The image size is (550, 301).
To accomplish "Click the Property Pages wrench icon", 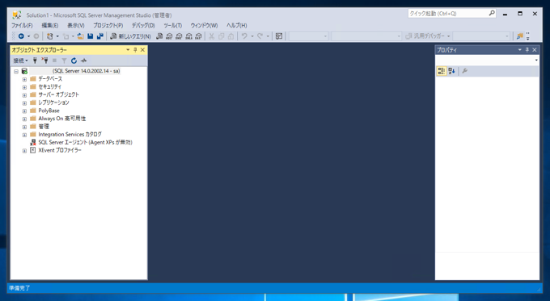I will point(465,71).
